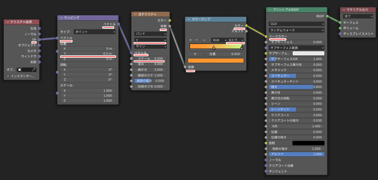Open the サイン wave profile dropdown
The height and width of the screenshot is (180, 378).
(150, 46)
